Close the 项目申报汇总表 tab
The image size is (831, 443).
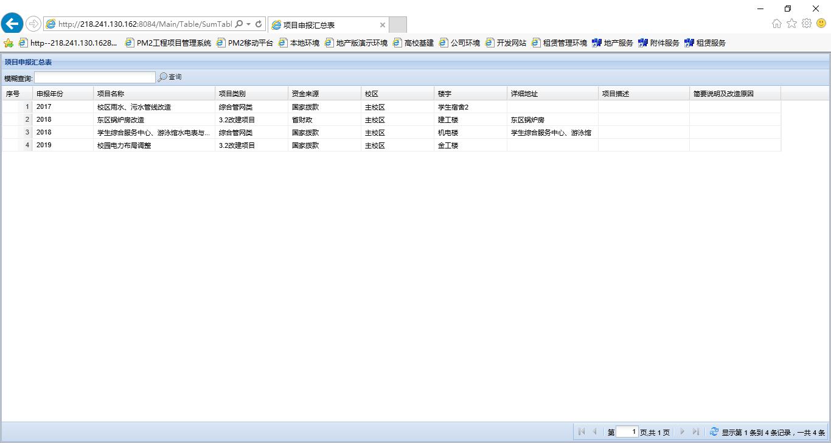pos(383,25)
